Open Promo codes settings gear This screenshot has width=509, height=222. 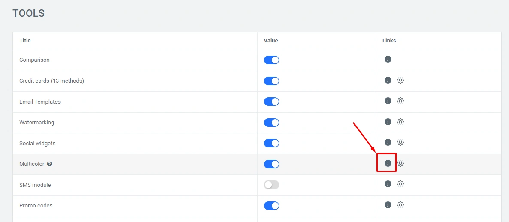[400, 205]
